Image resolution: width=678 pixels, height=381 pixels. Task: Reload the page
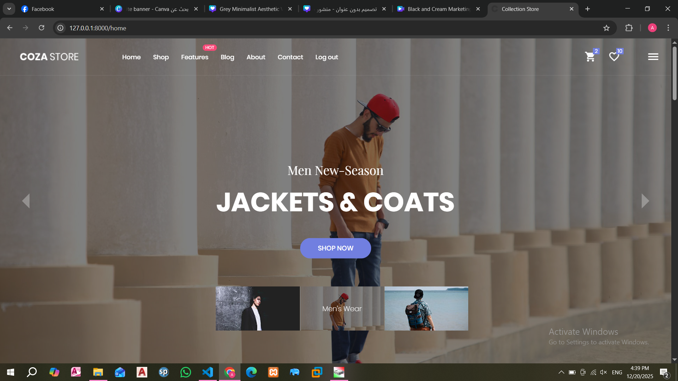[x=41, y=28]
